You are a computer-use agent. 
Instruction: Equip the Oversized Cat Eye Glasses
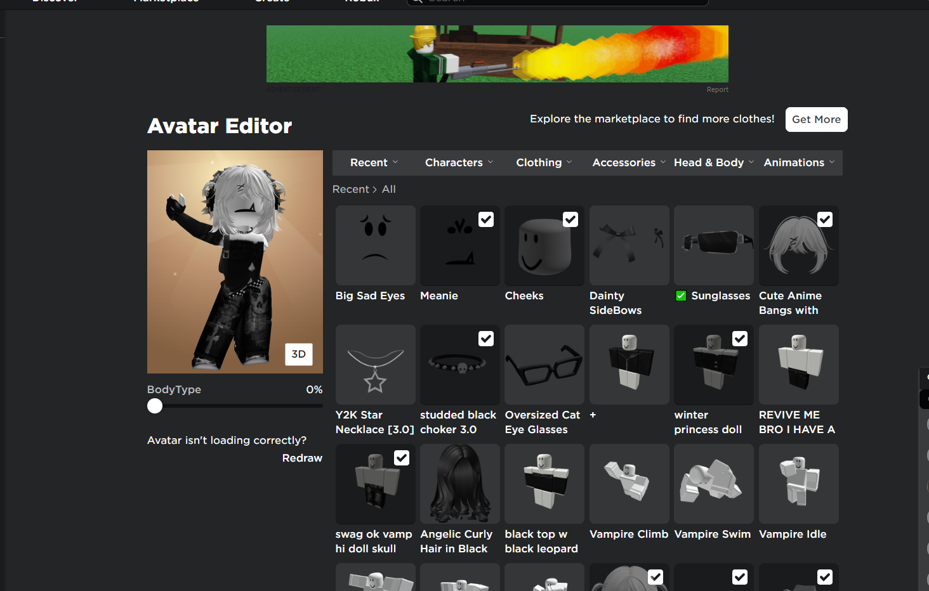544,365
